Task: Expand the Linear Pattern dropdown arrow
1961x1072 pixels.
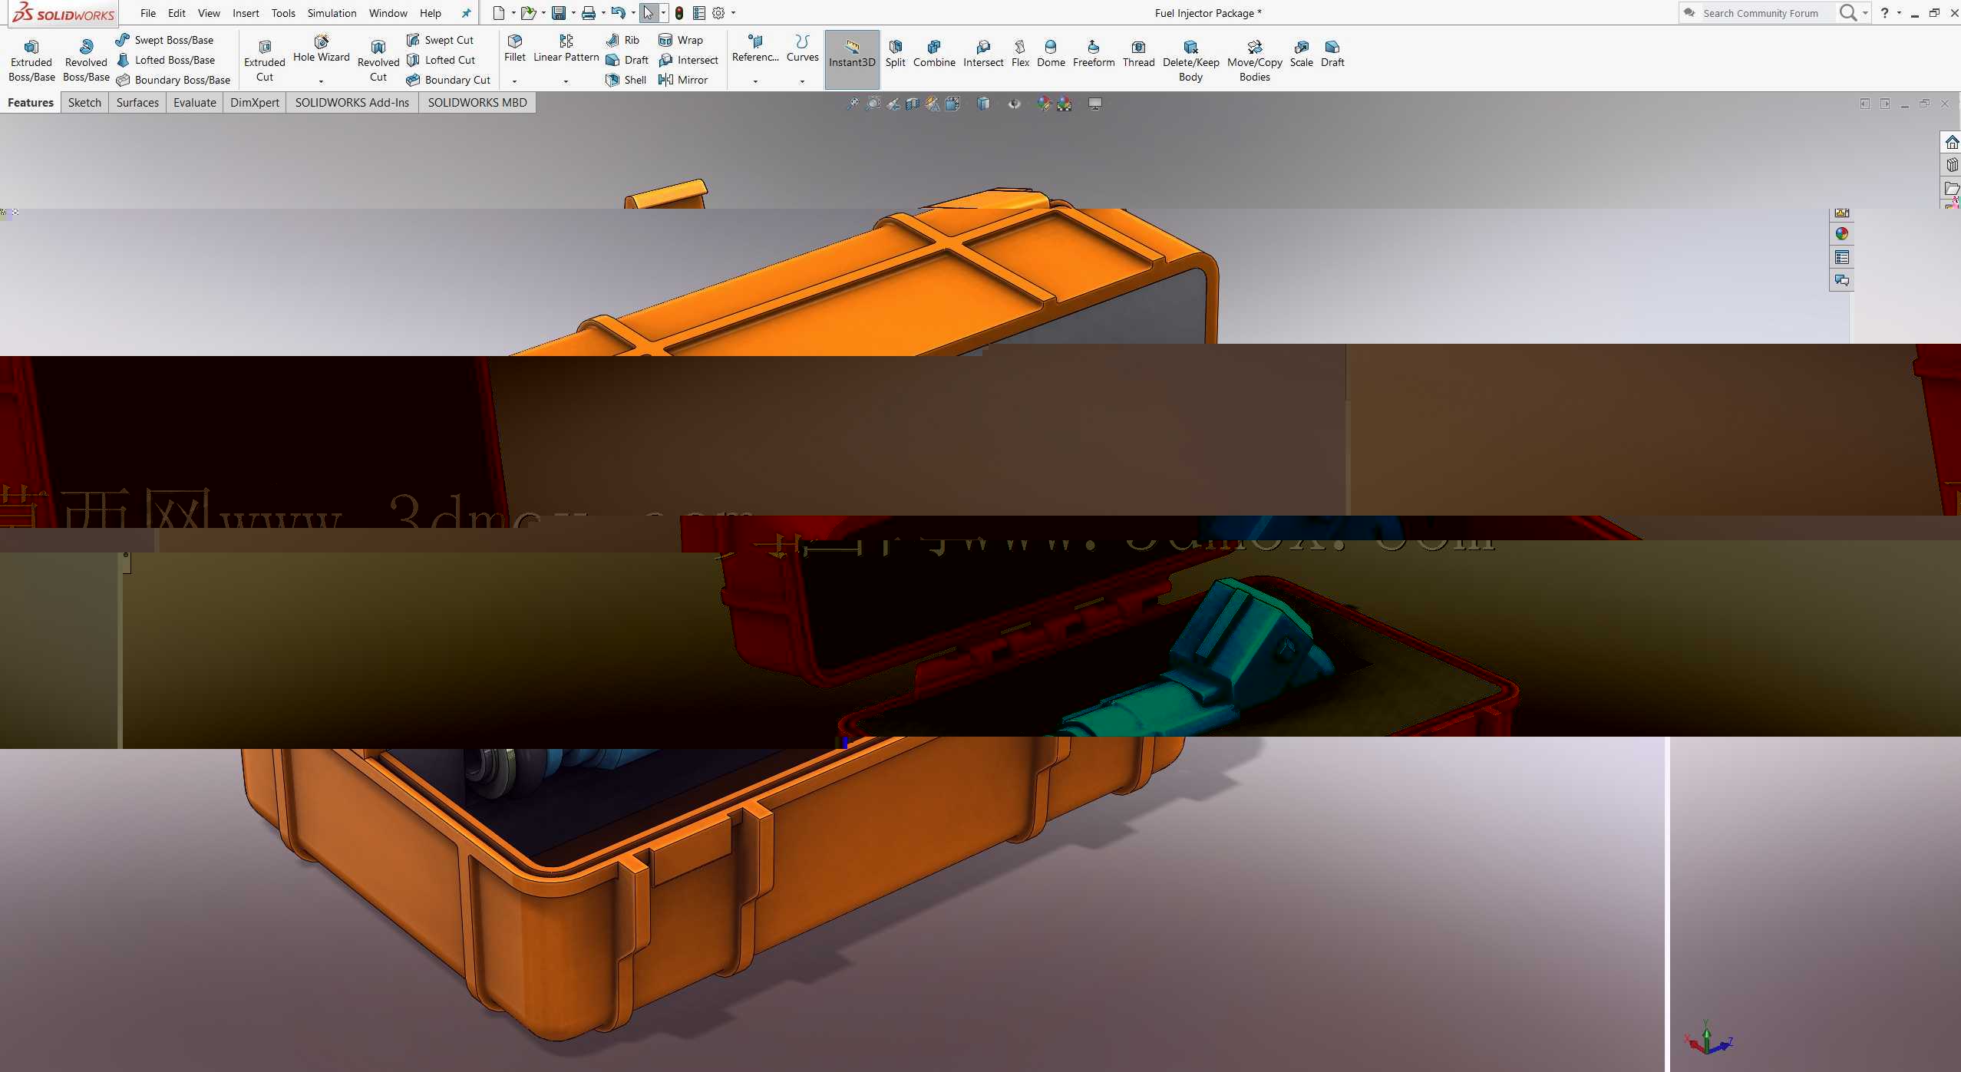Action: click(x=566, y=81)
